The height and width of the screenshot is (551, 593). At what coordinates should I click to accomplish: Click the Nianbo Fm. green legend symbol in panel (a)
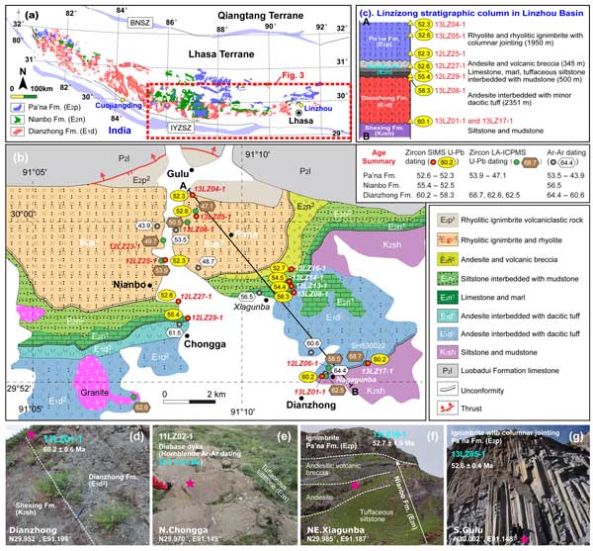(18, 120)
